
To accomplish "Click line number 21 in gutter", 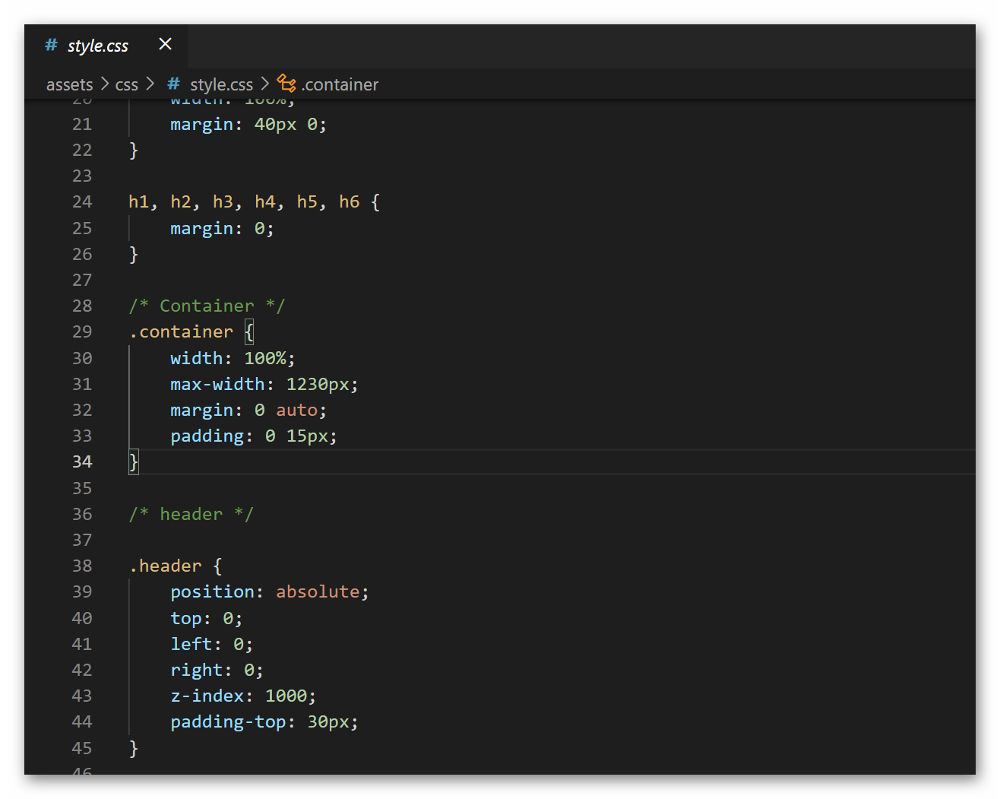I will coord(82,124).
